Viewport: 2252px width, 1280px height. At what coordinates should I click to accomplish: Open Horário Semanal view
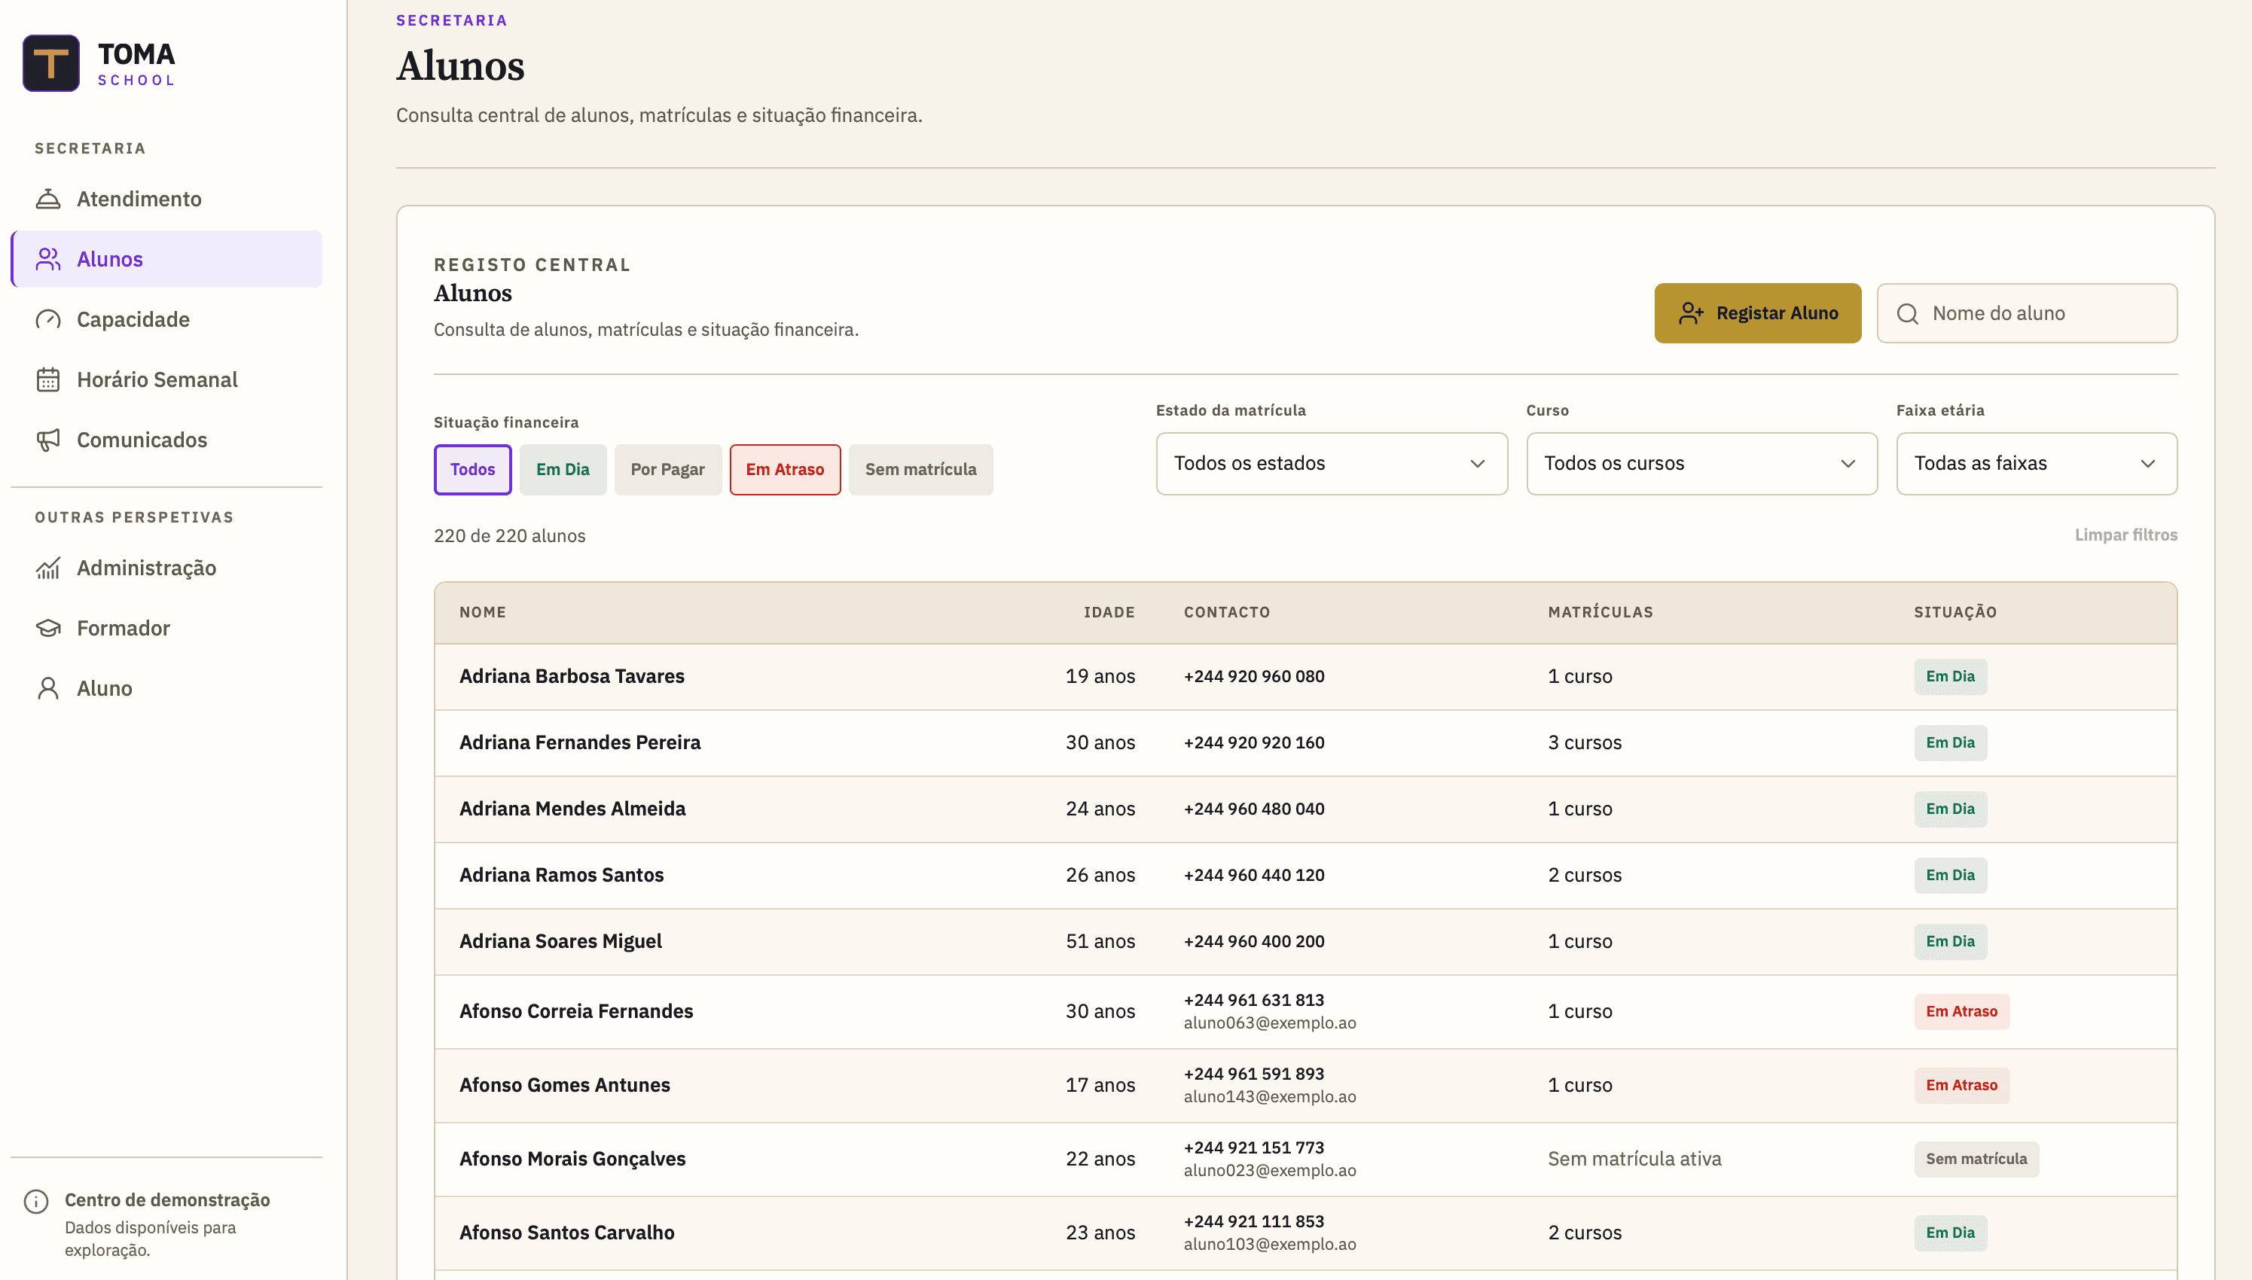point(166,379)
